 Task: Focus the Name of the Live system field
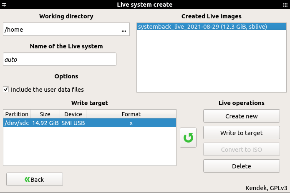60,59
